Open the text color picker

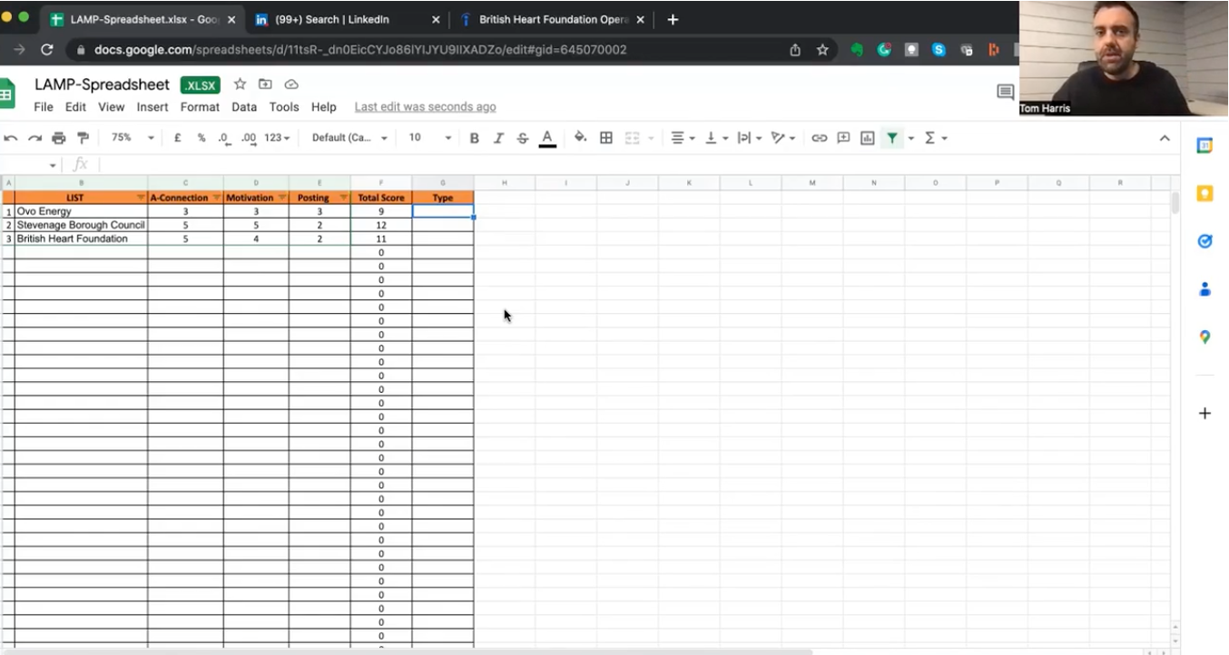[547, 138]
